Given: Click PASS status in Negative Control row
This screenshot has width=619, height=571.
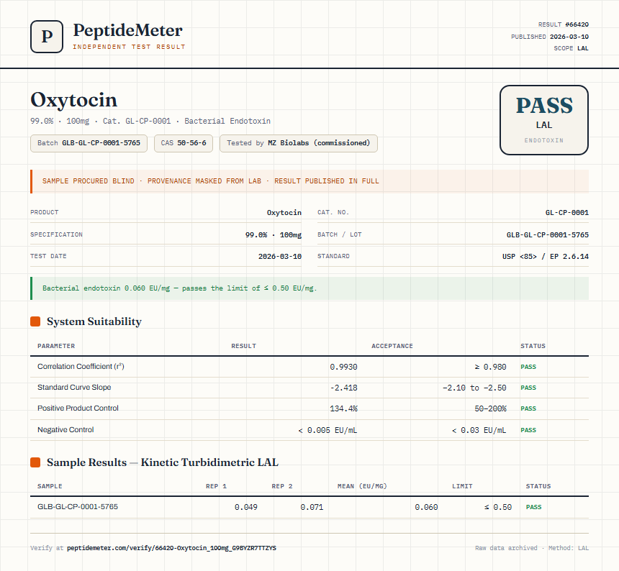Looking at the screenshot, I should pos(528,430).
